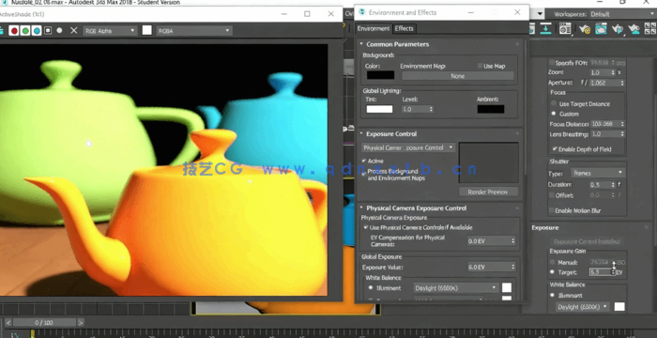Click the Lens Breathing 1.0 field
The image size is (657, 338).
coord(607,134)
